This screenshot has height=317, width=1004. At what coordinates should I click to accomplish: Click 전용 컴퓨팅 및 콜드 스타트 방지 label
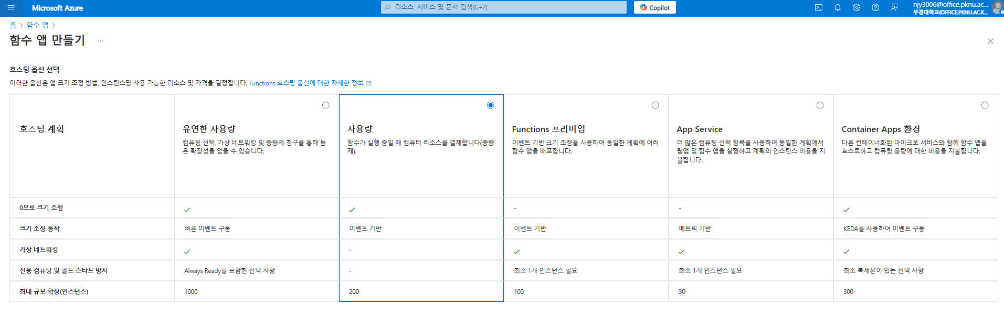pos(64,270)
